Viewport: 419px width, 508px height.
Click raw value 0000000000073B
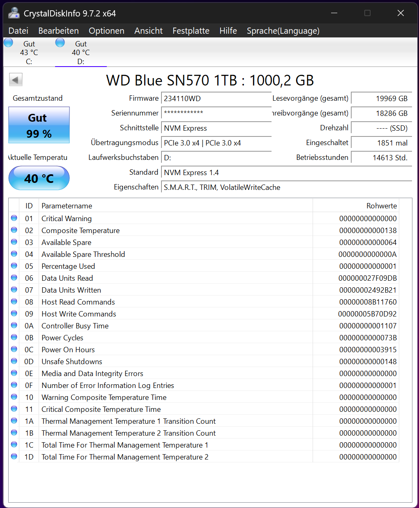[x=368, y=338]
